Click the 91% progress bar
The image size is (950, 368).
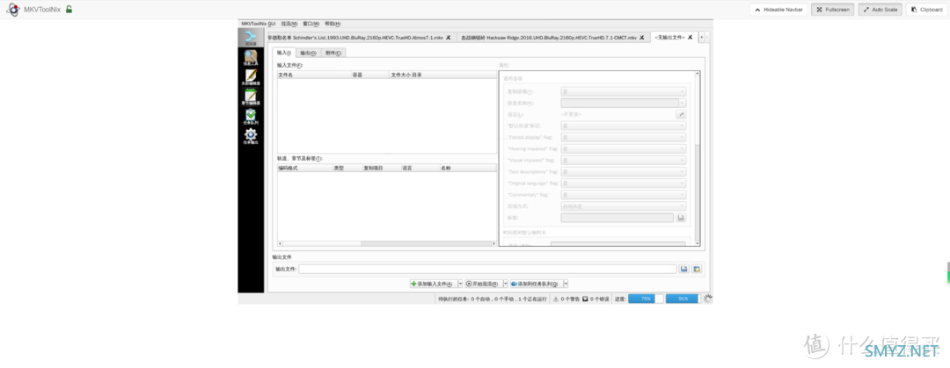(682, 299)
